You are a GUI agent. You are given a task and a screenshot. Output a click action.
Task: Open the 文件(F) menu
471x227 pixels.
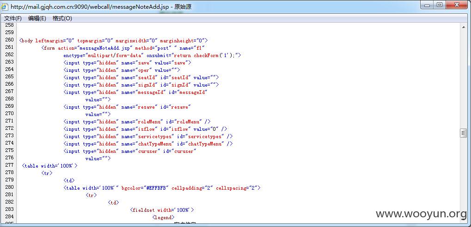(12, 18)
